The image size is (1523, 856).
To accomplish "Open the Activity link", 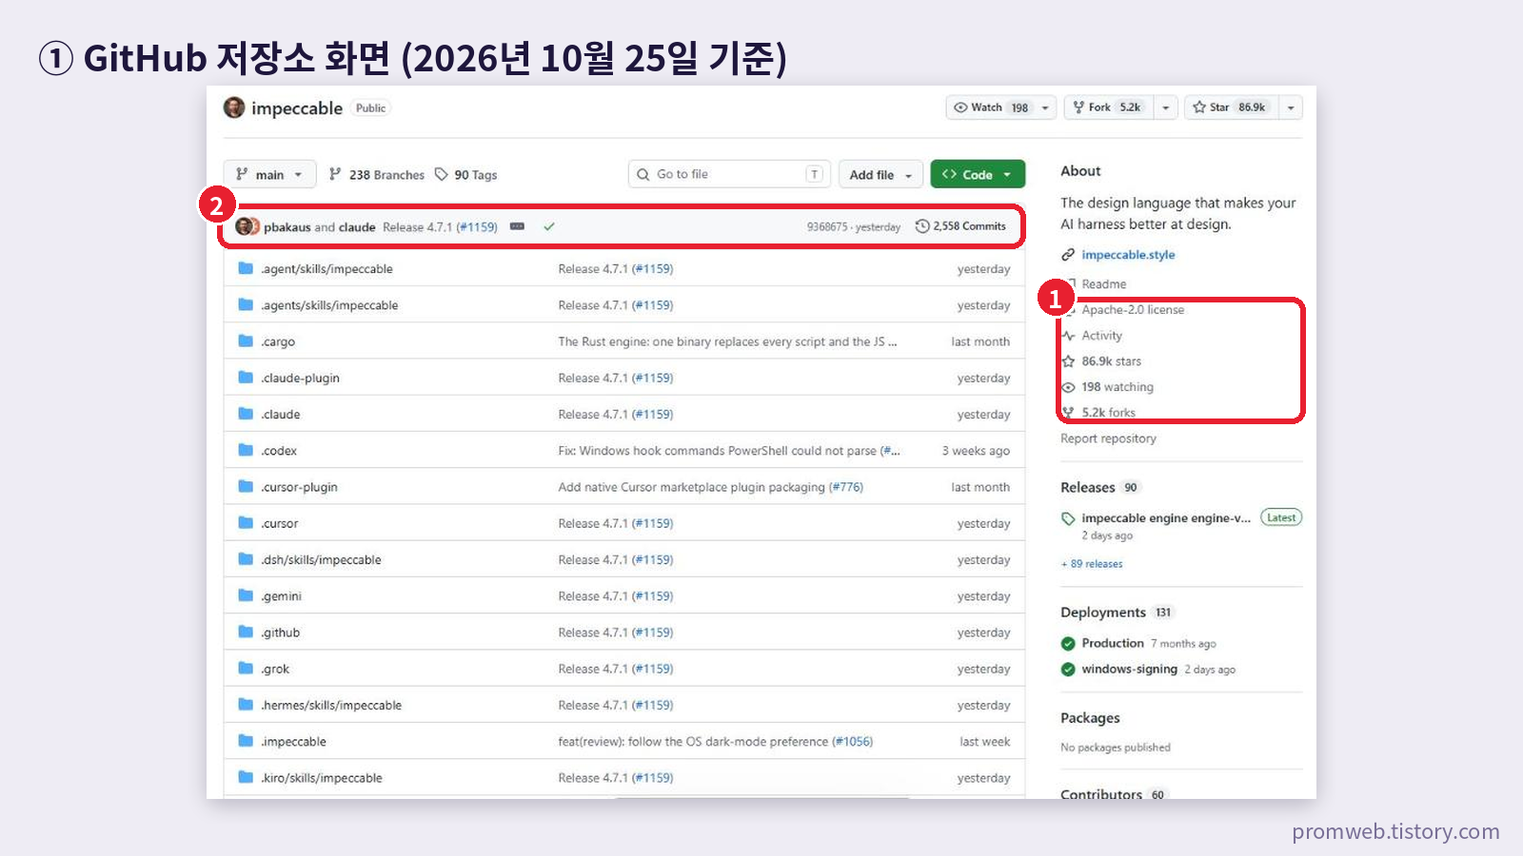I will (1101, 336).
